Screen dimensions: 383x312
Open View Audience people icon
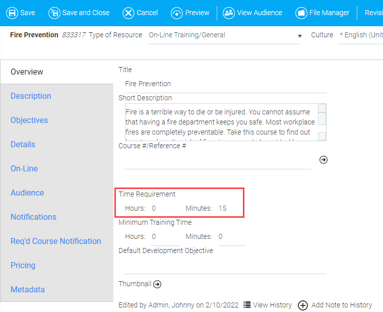(229, 13)
